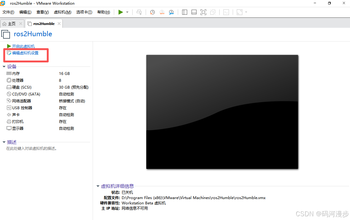
Task: Click 编辑虚拟机设置 link
Action: point(25,53)
